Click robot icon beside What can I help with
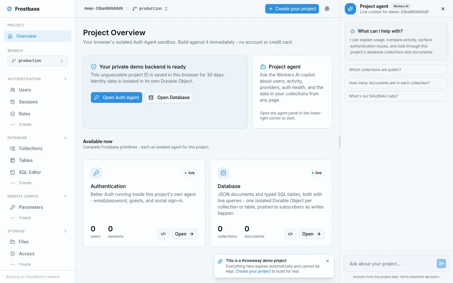This screenshot has height=283, width=453. point(352,31)
